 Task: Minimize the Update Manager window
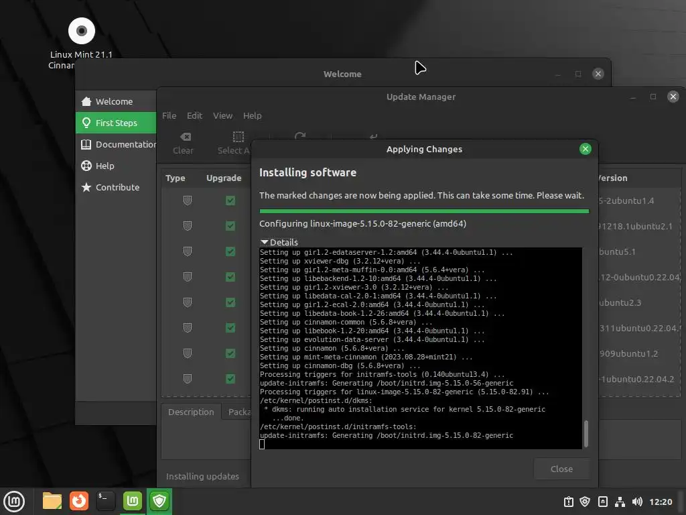click(632, 97)
